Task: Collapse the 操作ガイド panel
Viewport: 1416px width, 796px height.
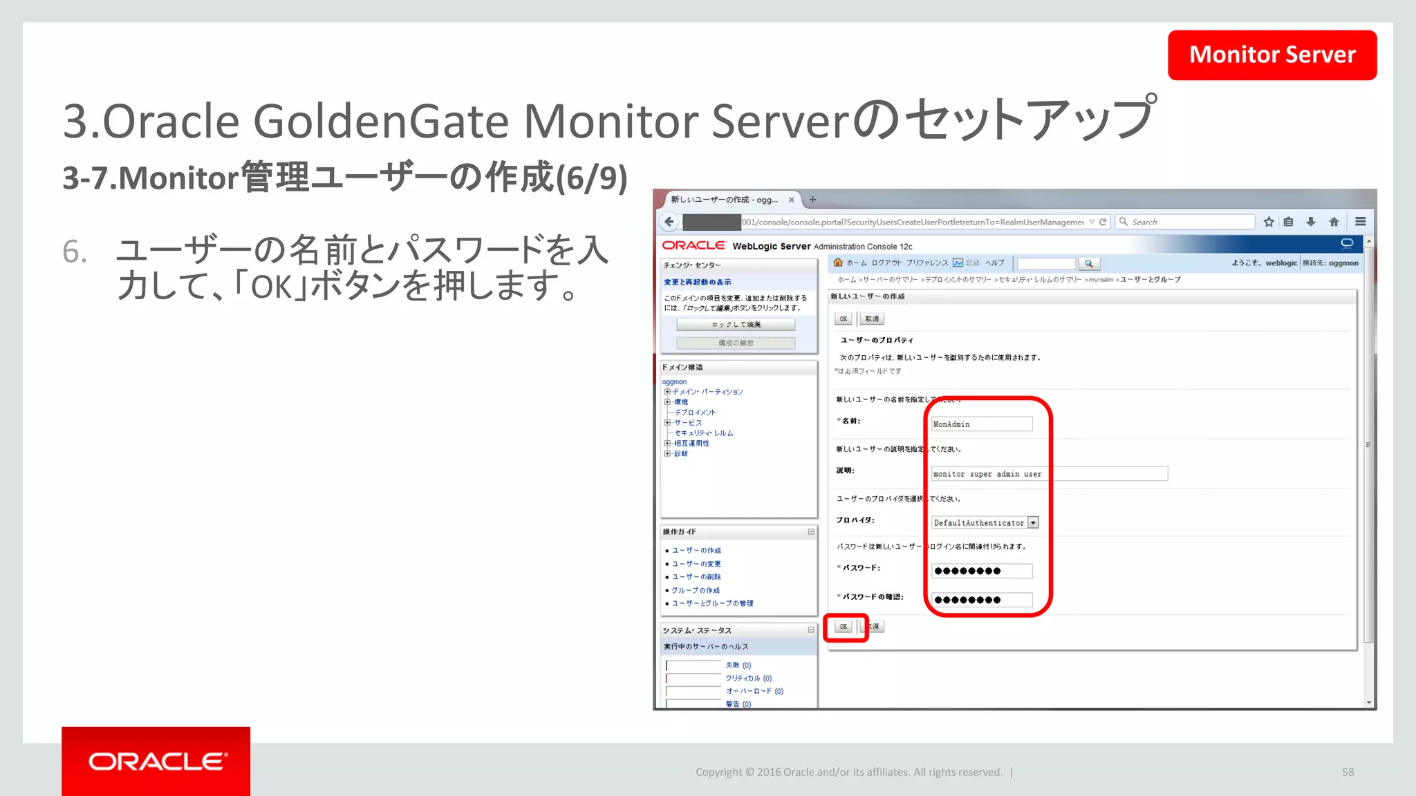Action: coord(811,532)
